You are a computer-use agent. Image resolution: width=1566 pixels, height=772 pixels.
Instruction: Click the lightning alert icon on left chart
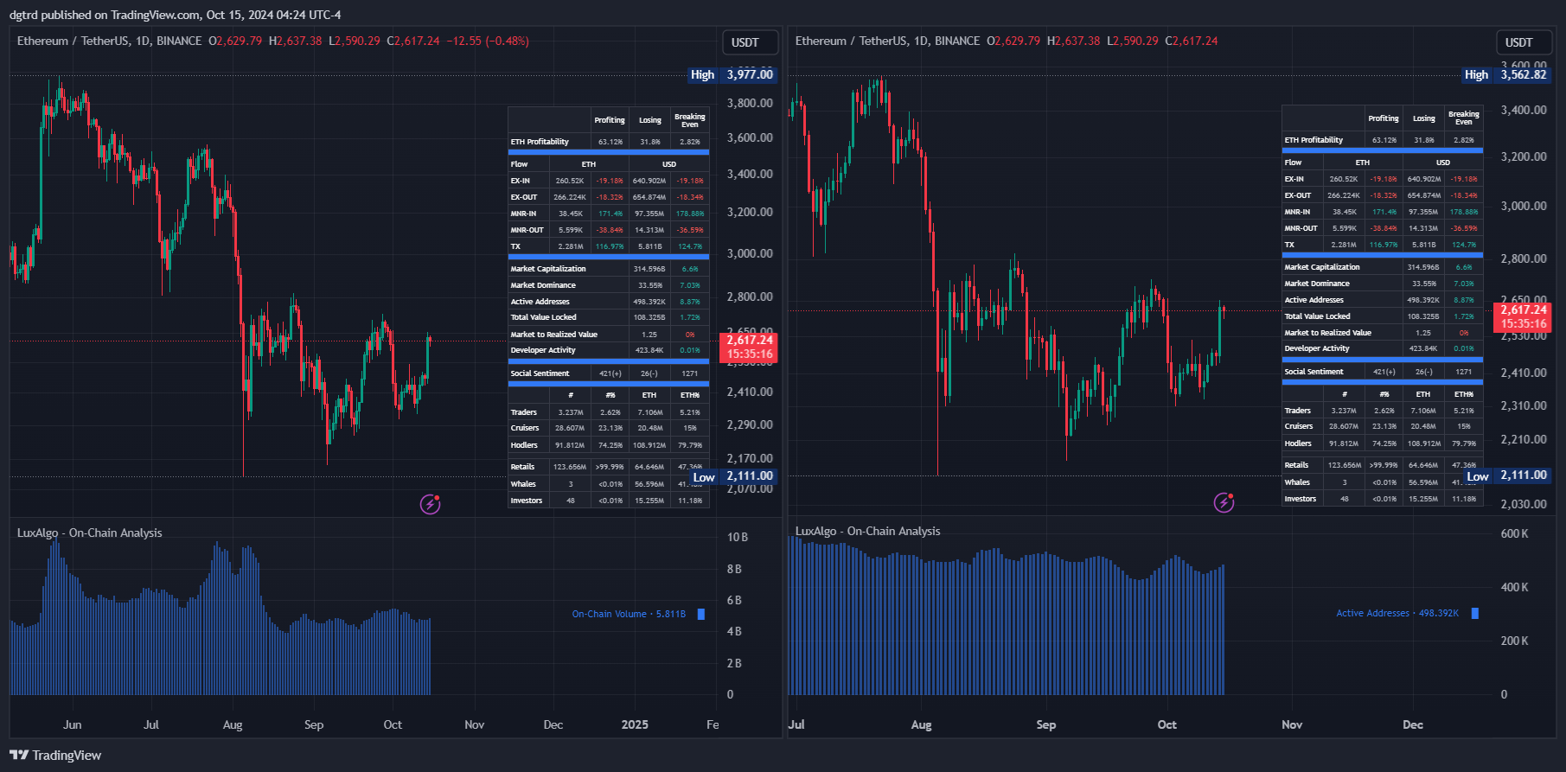pos(431,503)
